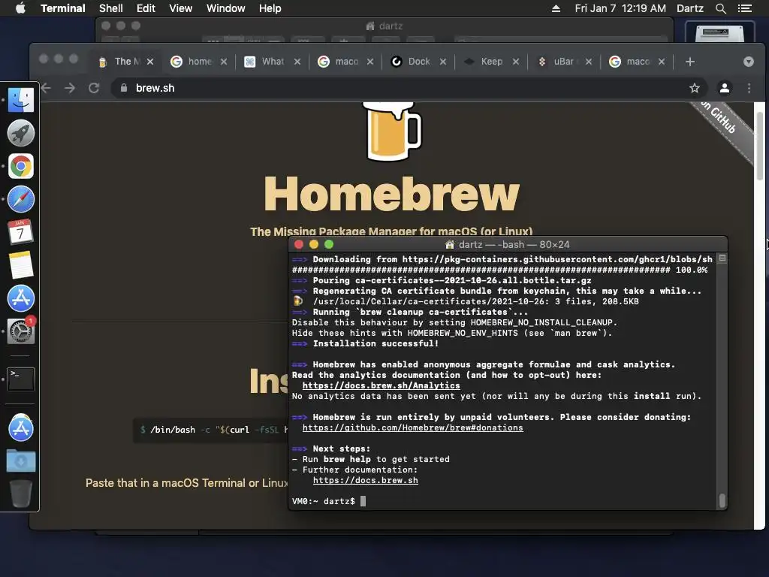Image resolution: width=769 pixels, height=577 pixels.
Task: Open the Terminal menu in menu bar
Action: pos(63,8)
